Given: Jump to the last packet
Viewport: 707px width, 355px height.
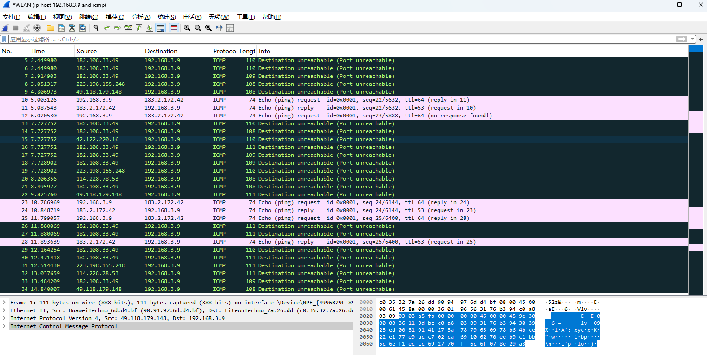Looking at the screenshot, I should [x=150, y=28].
